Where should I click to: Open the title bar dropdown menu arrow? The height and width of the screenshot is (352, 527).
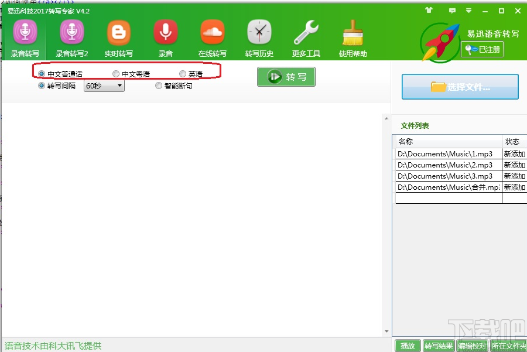[x=468, y=11]
